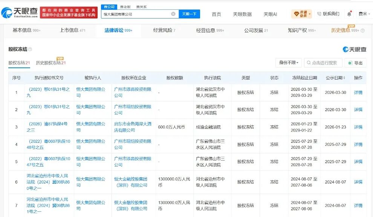Open the 冀09执860号之一 case link

pyautogui.click(x=48, y=182)
